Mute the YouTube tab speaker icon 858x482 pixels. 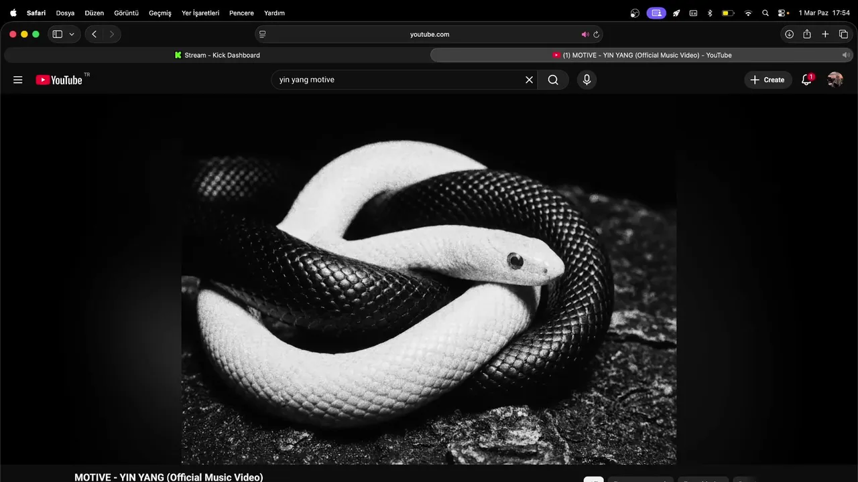point(845,55)
